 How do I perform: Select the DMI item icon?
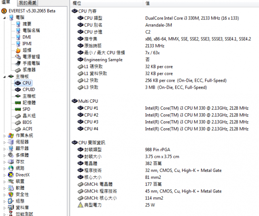pyautogui.click(x=18, y=37)
